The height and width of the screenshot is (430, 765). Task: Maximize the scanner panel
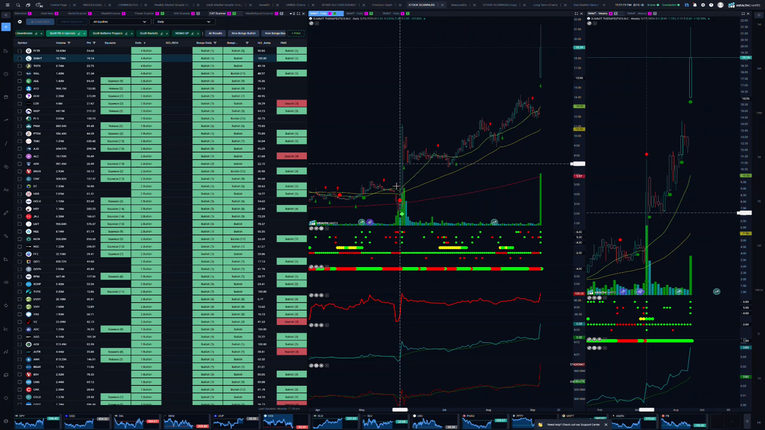[298, 14]
